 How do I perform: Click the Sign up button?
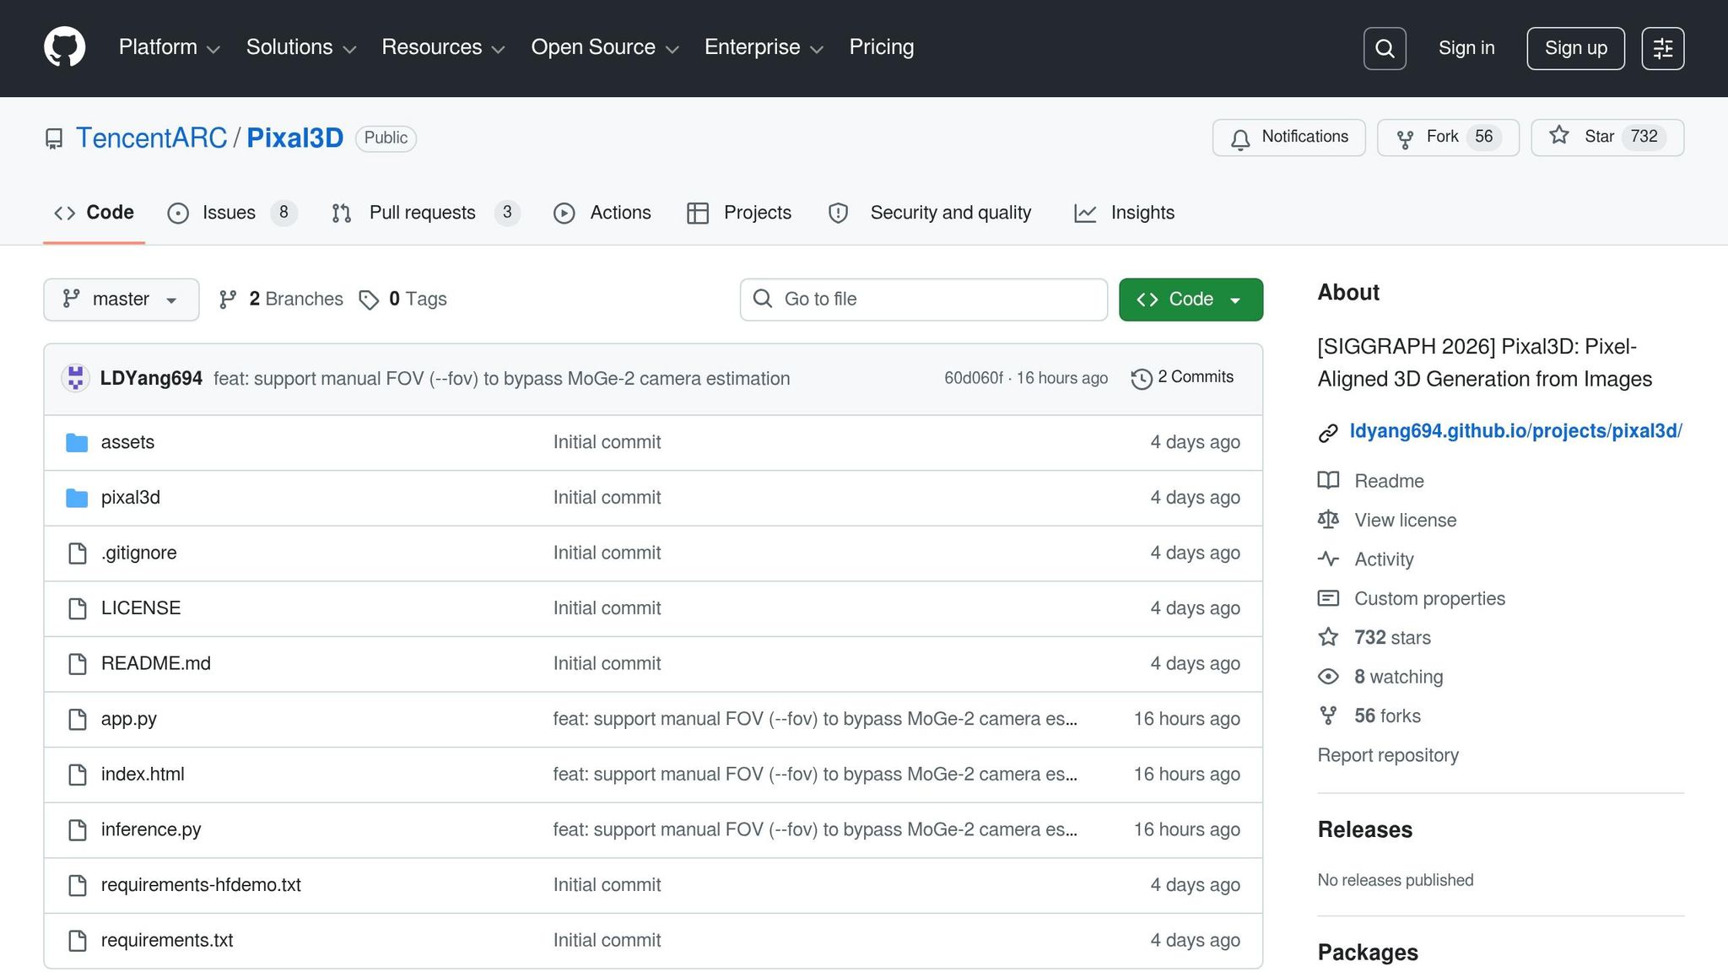pos(1575,48)
